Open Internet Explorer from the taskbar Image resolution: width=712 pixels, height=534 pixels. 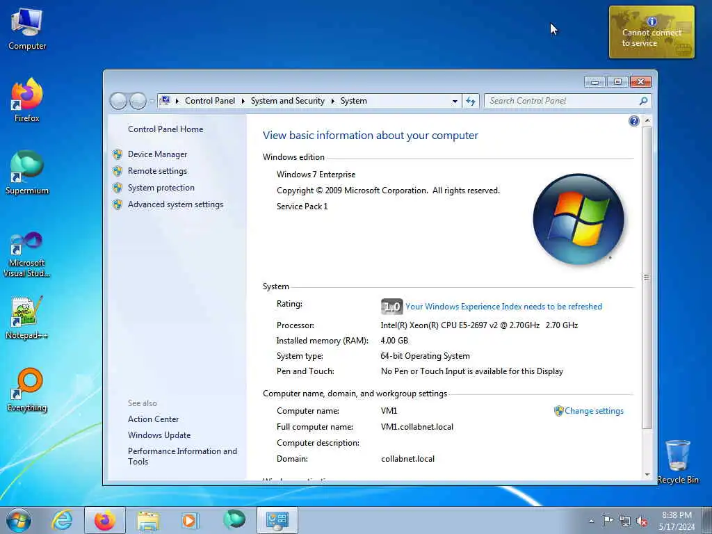point(62,520)
